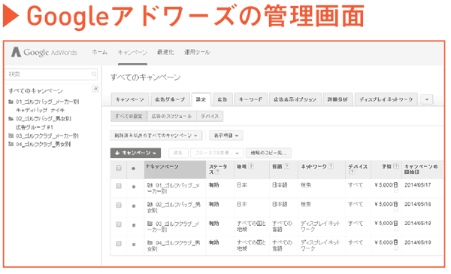
Task: Click folder icon of 01_ゴルフバッグ_メーカー別 in sidebar
Action: (x=11, y=102)
